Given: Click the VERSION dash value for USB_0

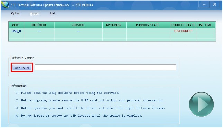Looking at the screenshot, I should click(78, 31).
